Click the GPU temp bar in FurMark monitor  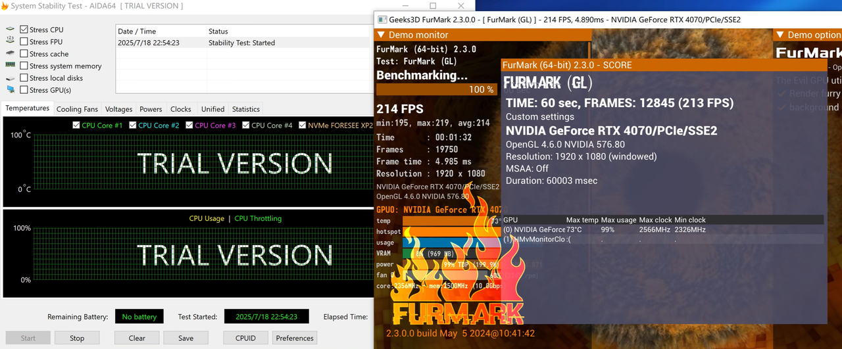[x=453, y=221]
